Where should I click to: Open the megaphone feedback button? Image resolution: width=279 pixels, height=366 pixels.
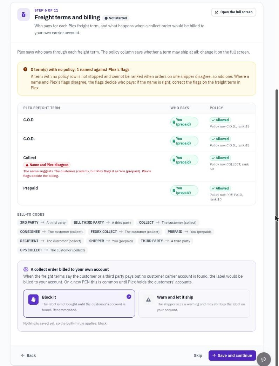[264, 359]
